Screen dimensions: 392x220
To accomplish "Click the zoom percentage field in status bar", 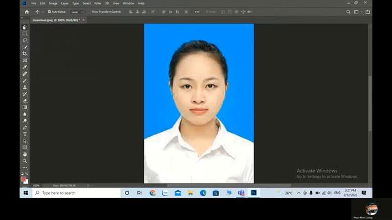I will (x=36, y=186).
